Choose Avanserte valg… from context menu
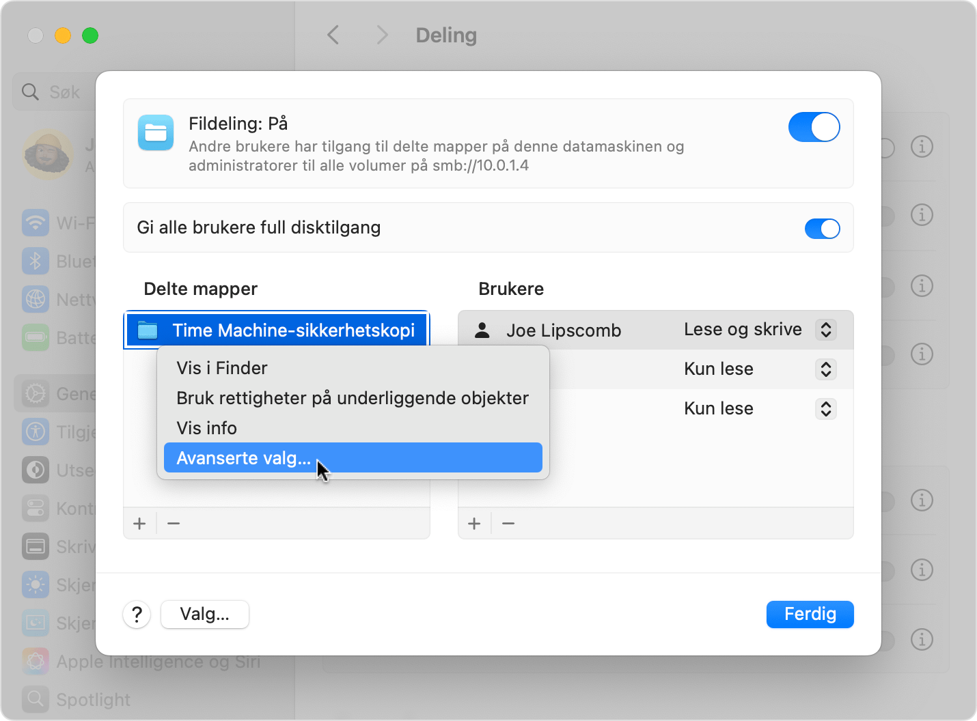Viewport: 977px width, 721px height. point(353,457)
